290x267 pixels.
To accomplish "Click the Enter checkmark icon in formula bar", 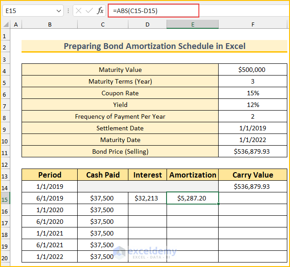I will pyautogui.click(x=90, y=10).
